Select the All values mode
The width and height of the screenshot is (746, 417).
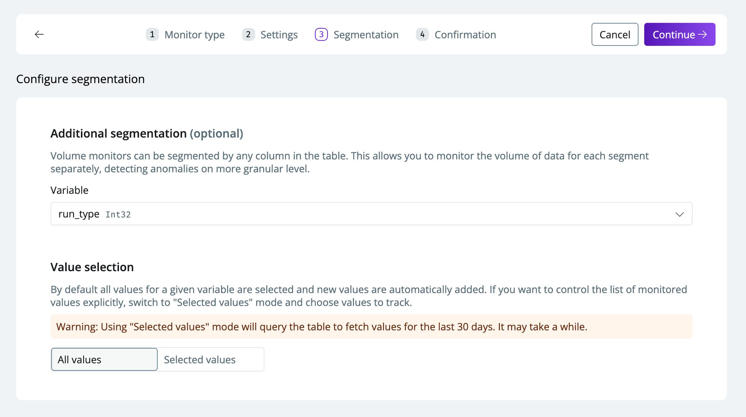point(104,359)
